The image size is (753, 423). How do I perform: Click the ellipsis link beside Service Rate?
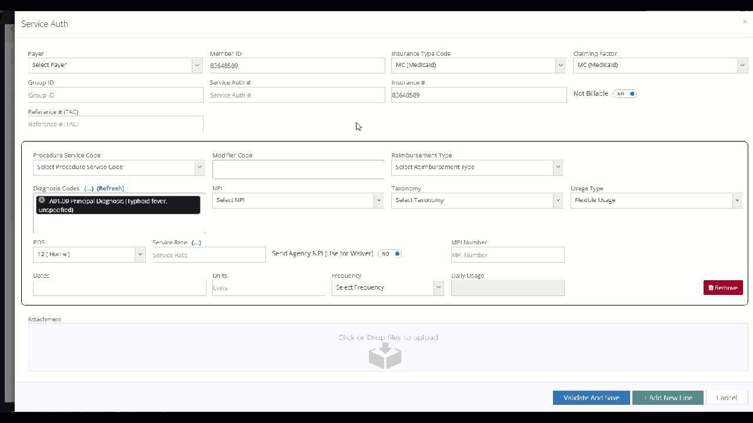tap(196, 243)
